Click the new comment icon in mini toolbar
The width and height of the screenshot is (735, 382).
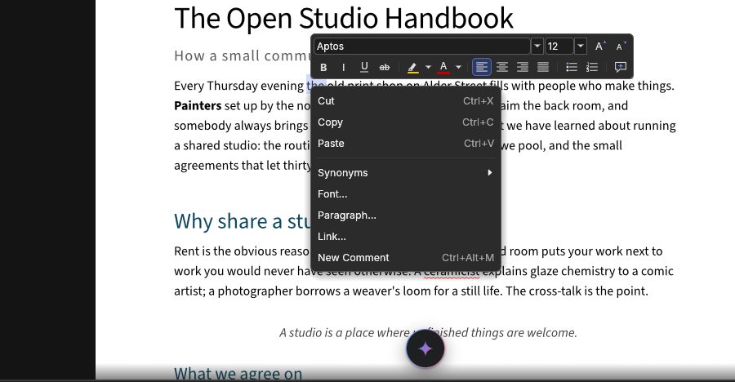click(621, 68)
